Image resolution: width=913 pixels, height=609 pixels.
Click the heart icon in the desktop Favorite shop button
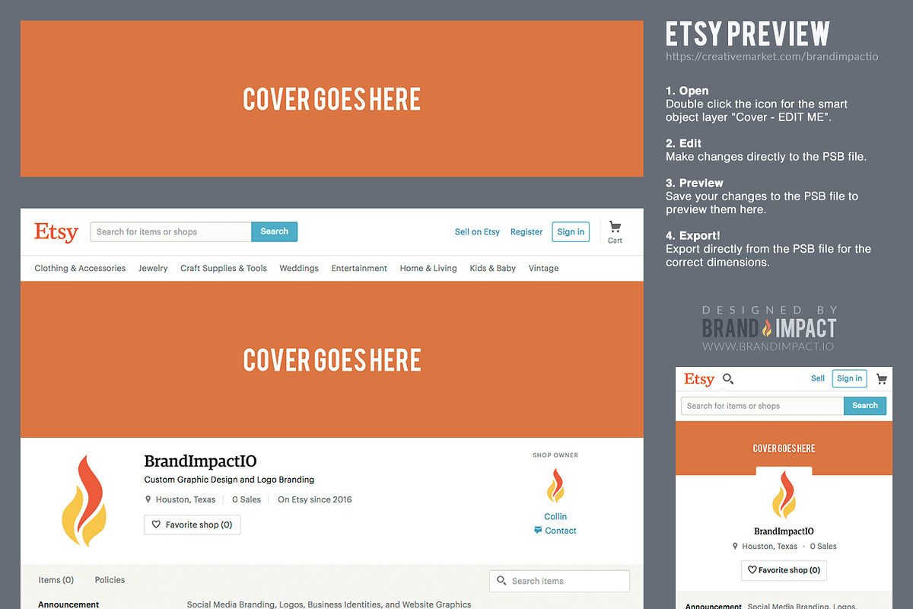point(156,525)
